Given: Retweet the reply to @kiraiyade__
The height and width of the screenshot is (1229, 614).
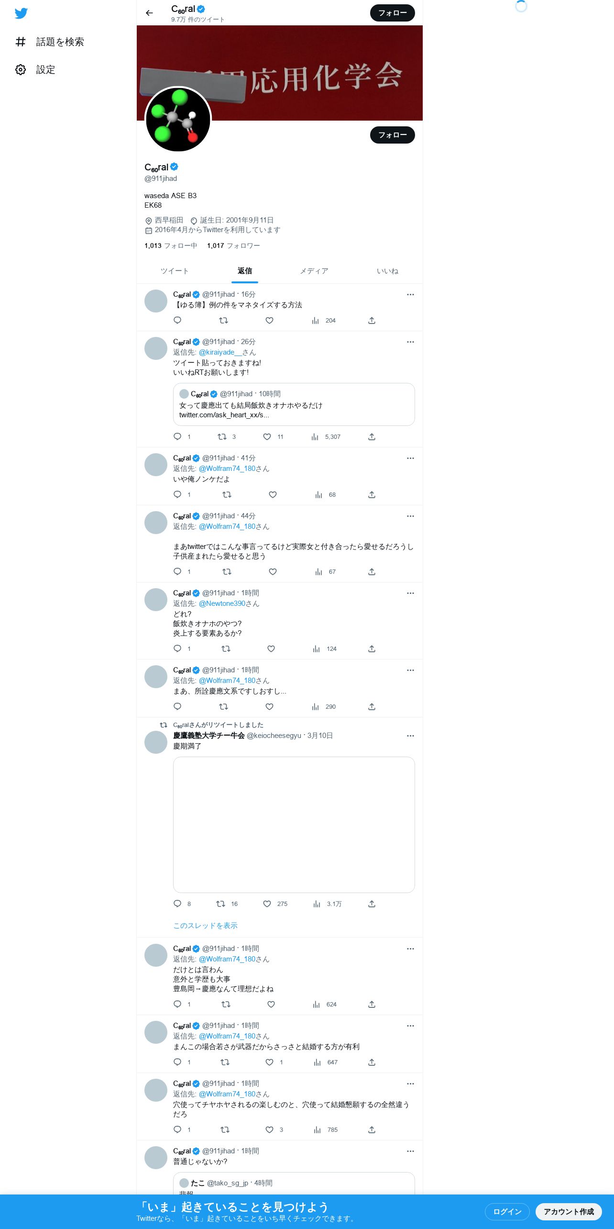Looking at the screenshot, I should tap(222, 436).
